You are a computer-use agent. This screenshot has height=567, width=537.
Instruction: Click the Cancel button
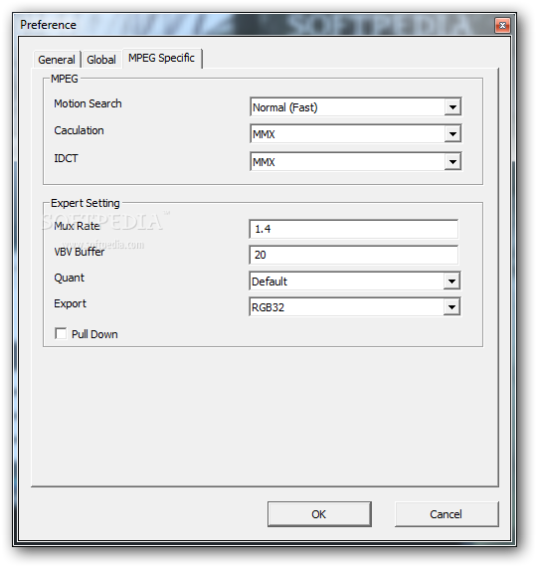[447, 514]
